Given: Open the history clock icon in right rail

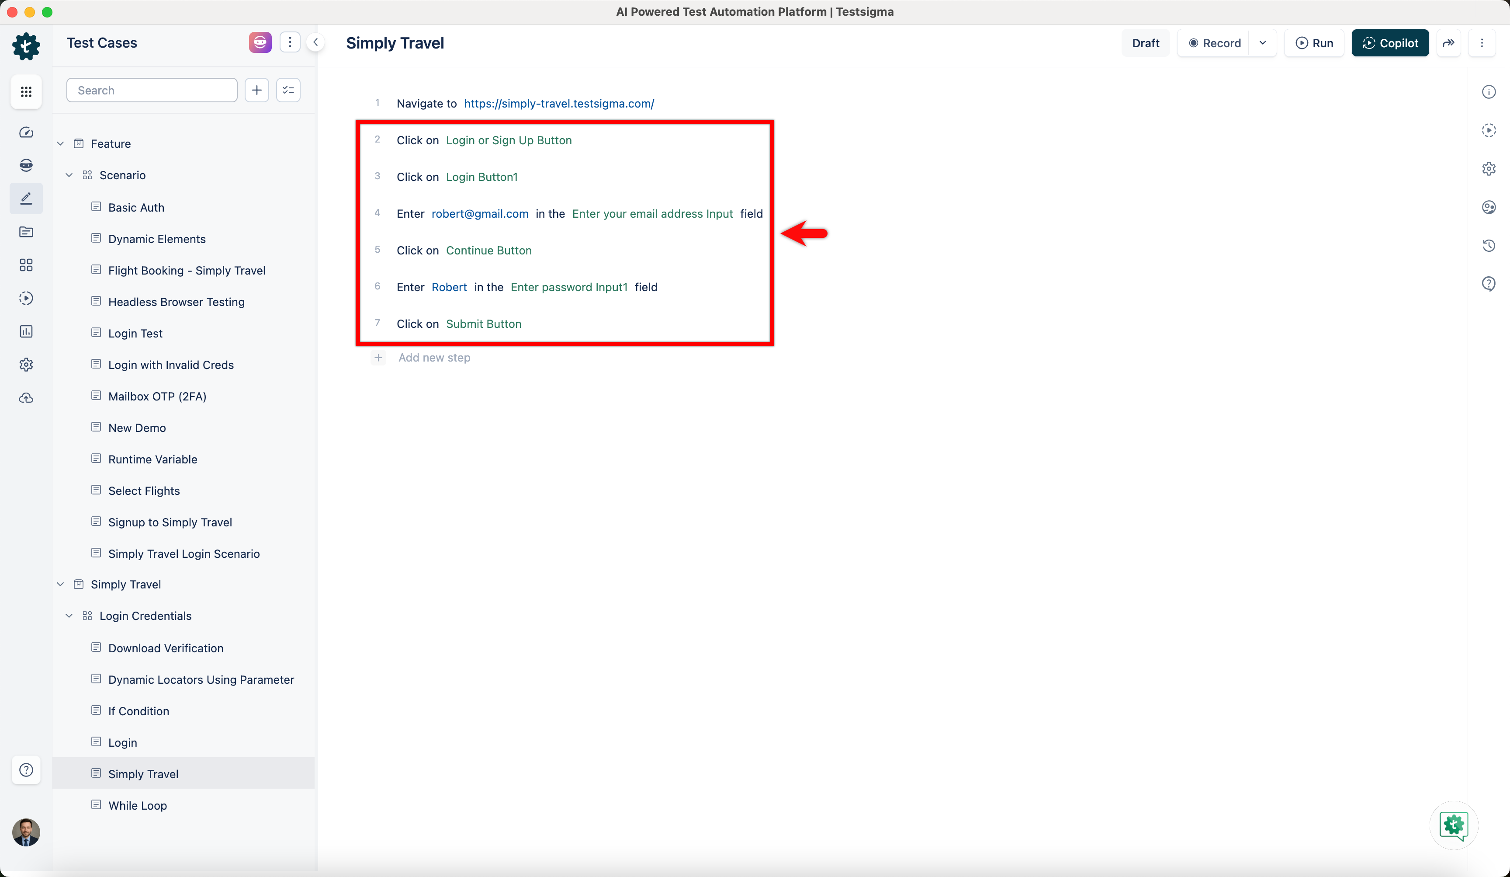Looking at the screenshot, I should pyautogui.click(x=1489, y=245).
